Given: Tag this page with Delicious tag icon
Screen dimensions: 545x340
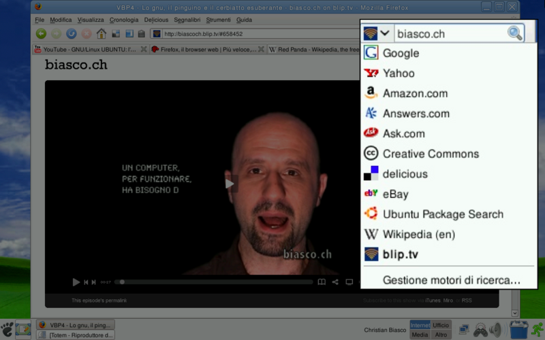Looking at the screenshot, I should pyautogui.click(x=141, y=33).
